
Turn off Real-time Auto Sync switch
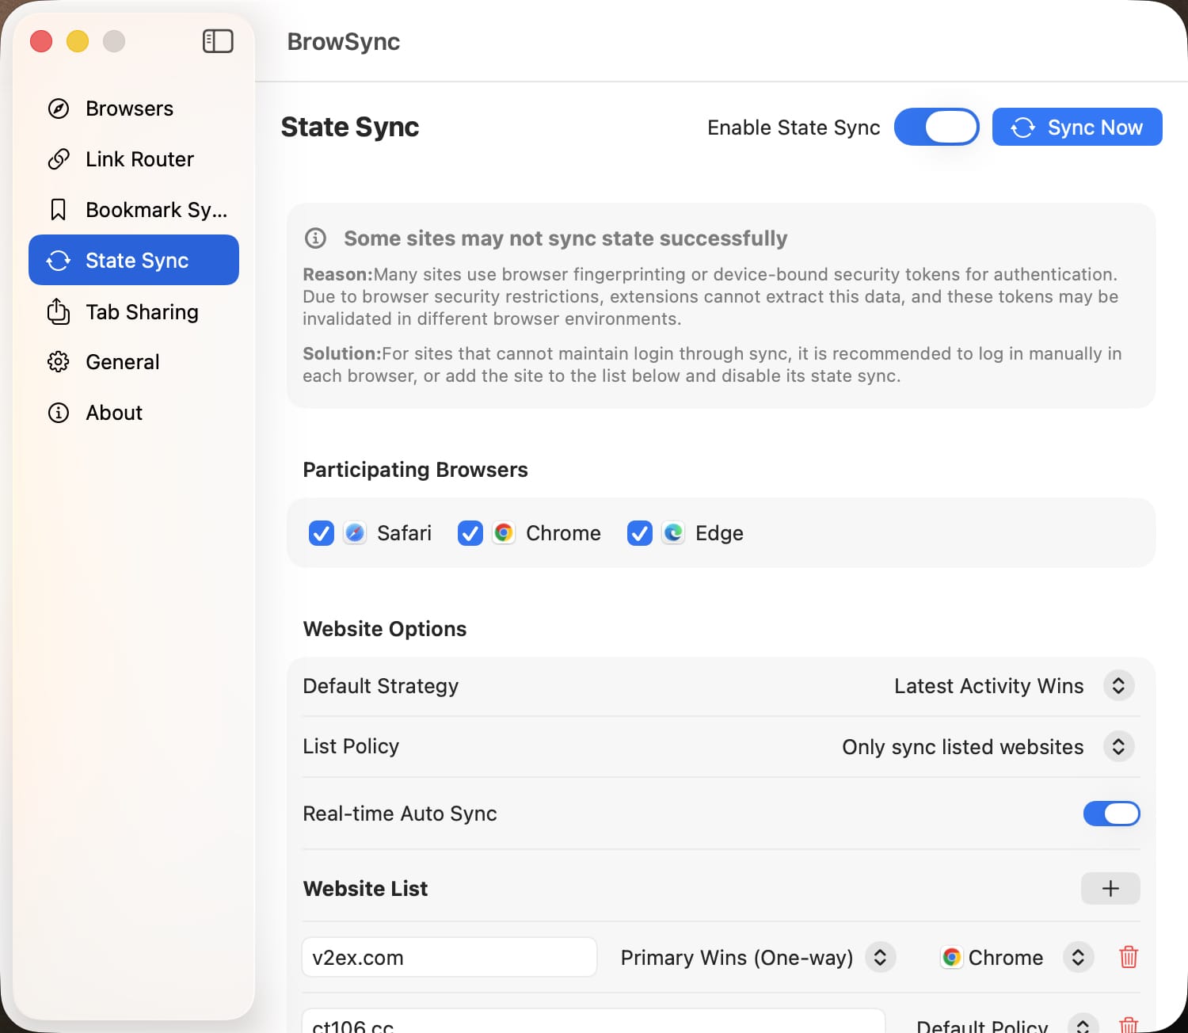pyautogui.click(x=1111, y=814)
